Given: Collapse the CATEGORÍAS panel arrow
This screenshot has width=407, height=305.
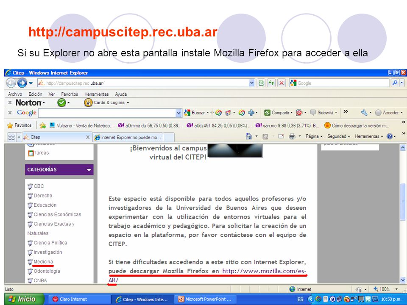Looking at the screenshot, I should point(89,170).
